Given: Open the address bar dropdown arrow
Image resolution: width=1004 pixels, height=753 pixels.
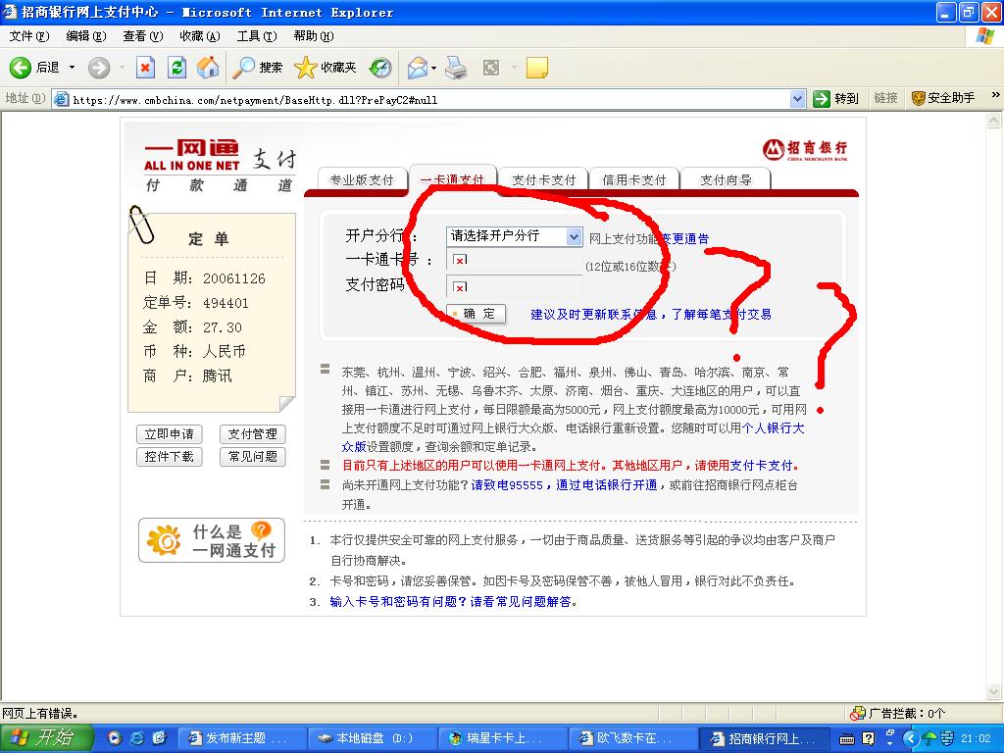Looking at the screenshot, I should 797,99.
